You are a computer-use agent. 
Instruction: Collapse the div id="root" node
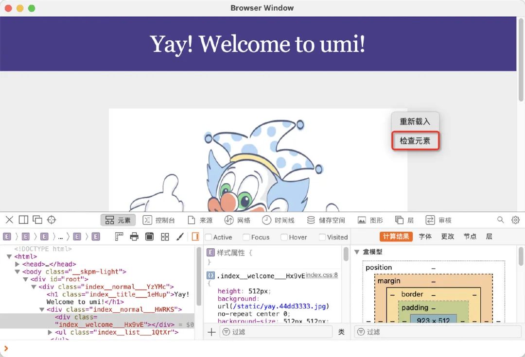click(25, 279)
